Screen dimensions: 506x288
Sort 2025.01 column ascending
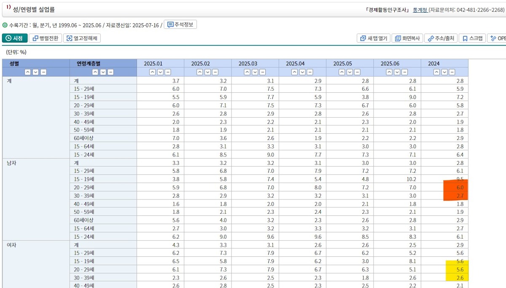153,72
